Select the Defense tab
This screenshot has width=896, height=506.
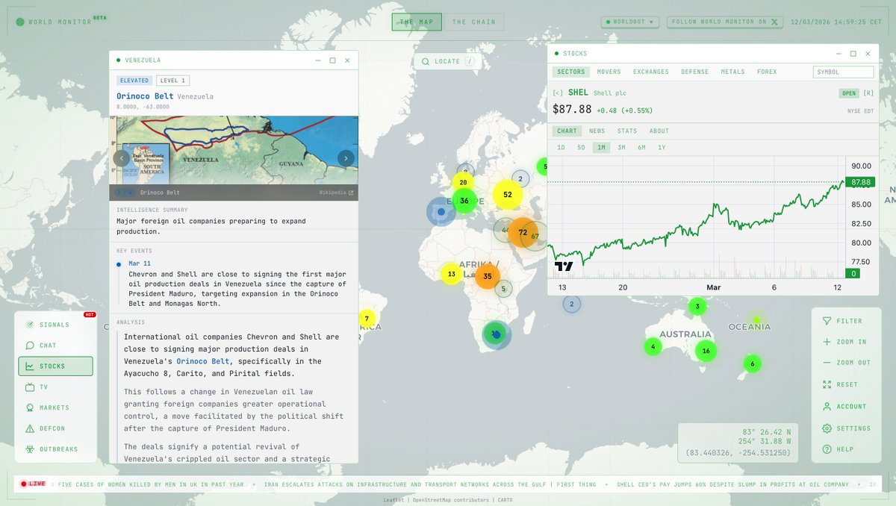pos(695,72)
